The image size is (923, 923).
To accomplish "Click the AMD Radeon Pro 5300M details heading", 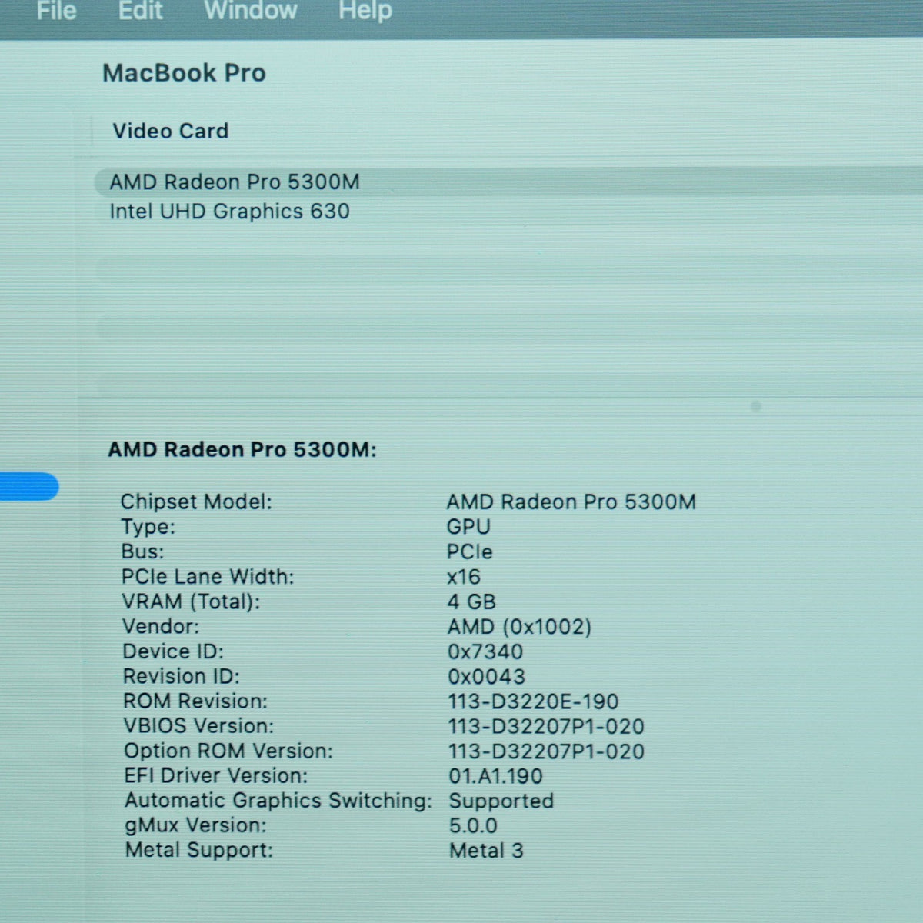I will (x=242, y=450).
